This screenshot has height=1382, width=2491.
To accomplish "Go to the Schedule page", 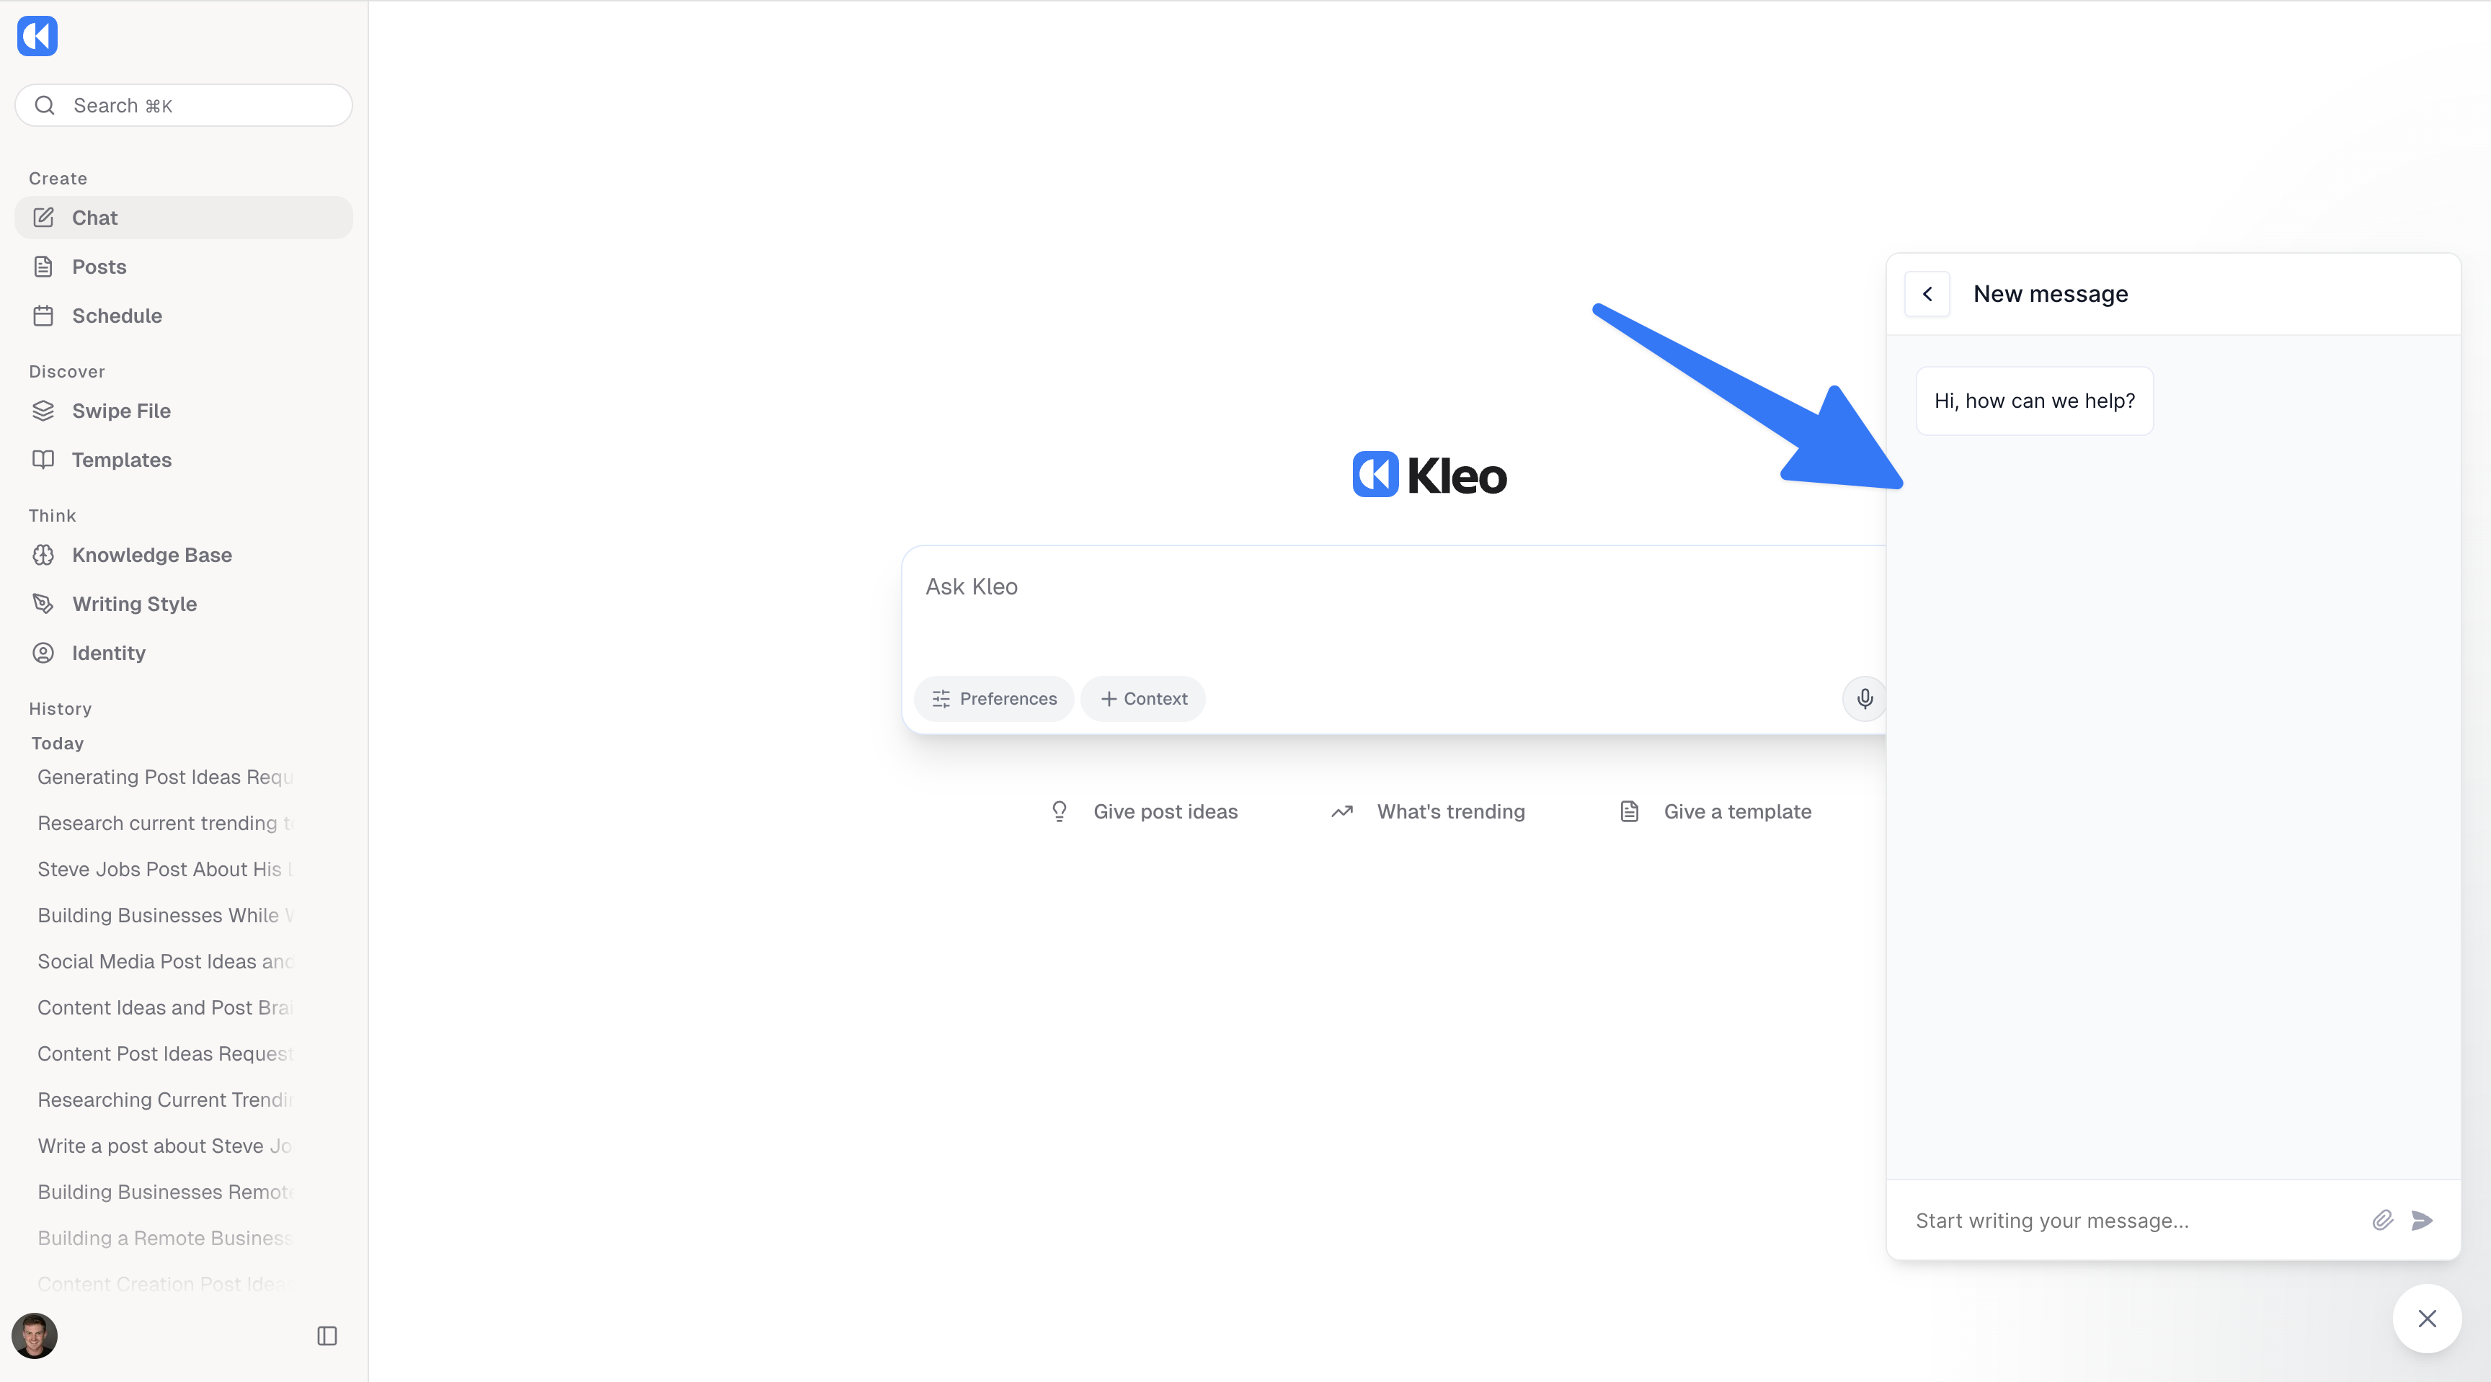I will click(116, 316).
